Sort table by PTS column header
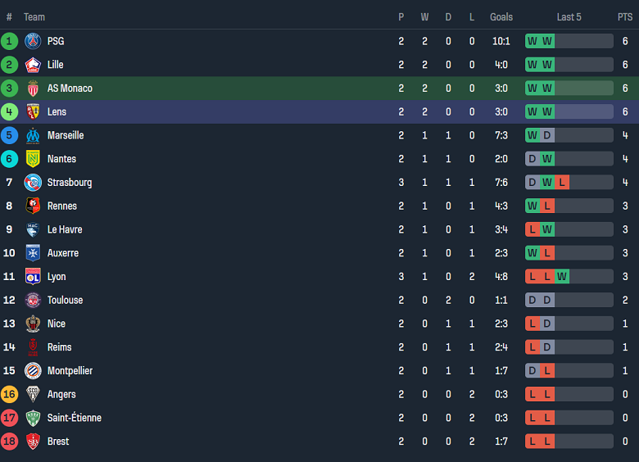Viewport: 639px width, 462px height. coord(625,17)
